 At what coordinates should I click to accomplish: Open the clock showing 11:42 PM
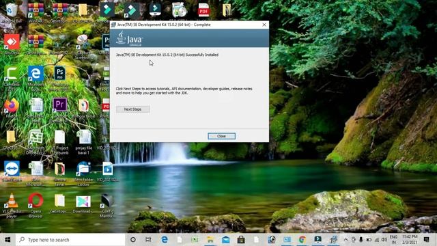click(410, 240)
